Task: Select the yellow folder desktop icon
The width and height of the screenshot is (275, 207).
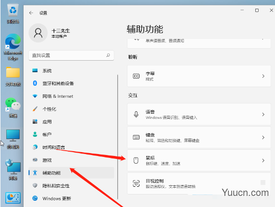Action: pos(13,77)
